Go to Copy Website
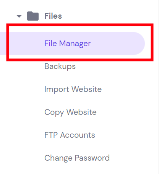159x174 pixels. [x=70, y=112]
